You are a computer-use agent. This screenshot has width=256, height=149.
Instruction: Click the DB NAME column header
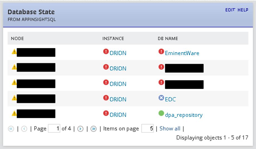click(x=168, y=38)
